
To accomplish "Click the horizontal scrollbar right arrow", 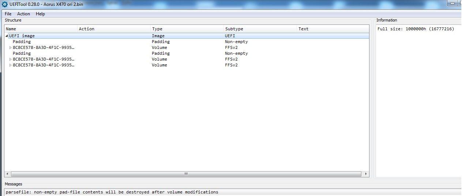I will [x=365, y=174].
